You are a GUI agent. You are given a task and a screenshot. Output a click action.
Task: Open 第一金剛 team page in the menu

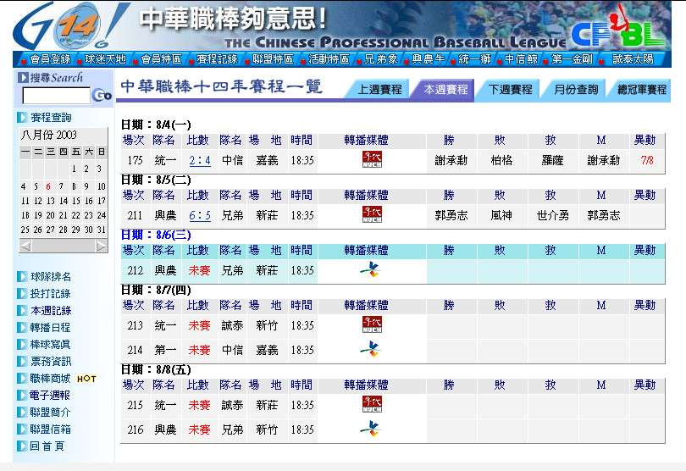coord(573,59)
